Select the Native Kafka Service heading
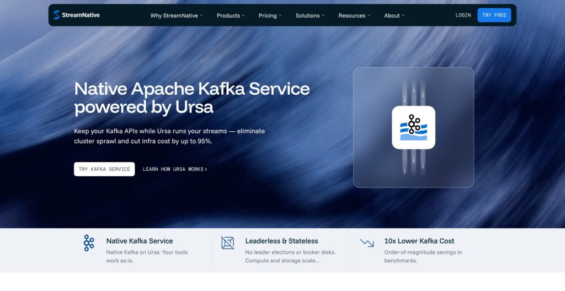 140,241
